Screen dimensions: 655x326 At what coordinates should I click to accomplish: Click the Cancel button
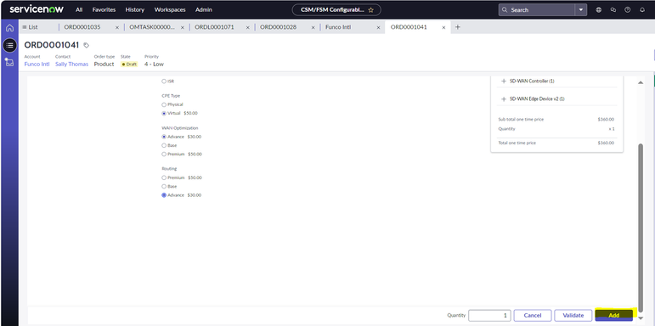pyautogui.click(x=532, y=315)
